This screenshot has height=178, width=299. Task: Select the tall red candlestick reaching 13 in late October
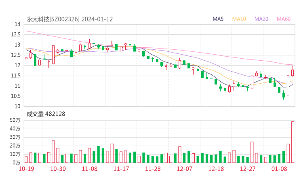tap(53, 55)
